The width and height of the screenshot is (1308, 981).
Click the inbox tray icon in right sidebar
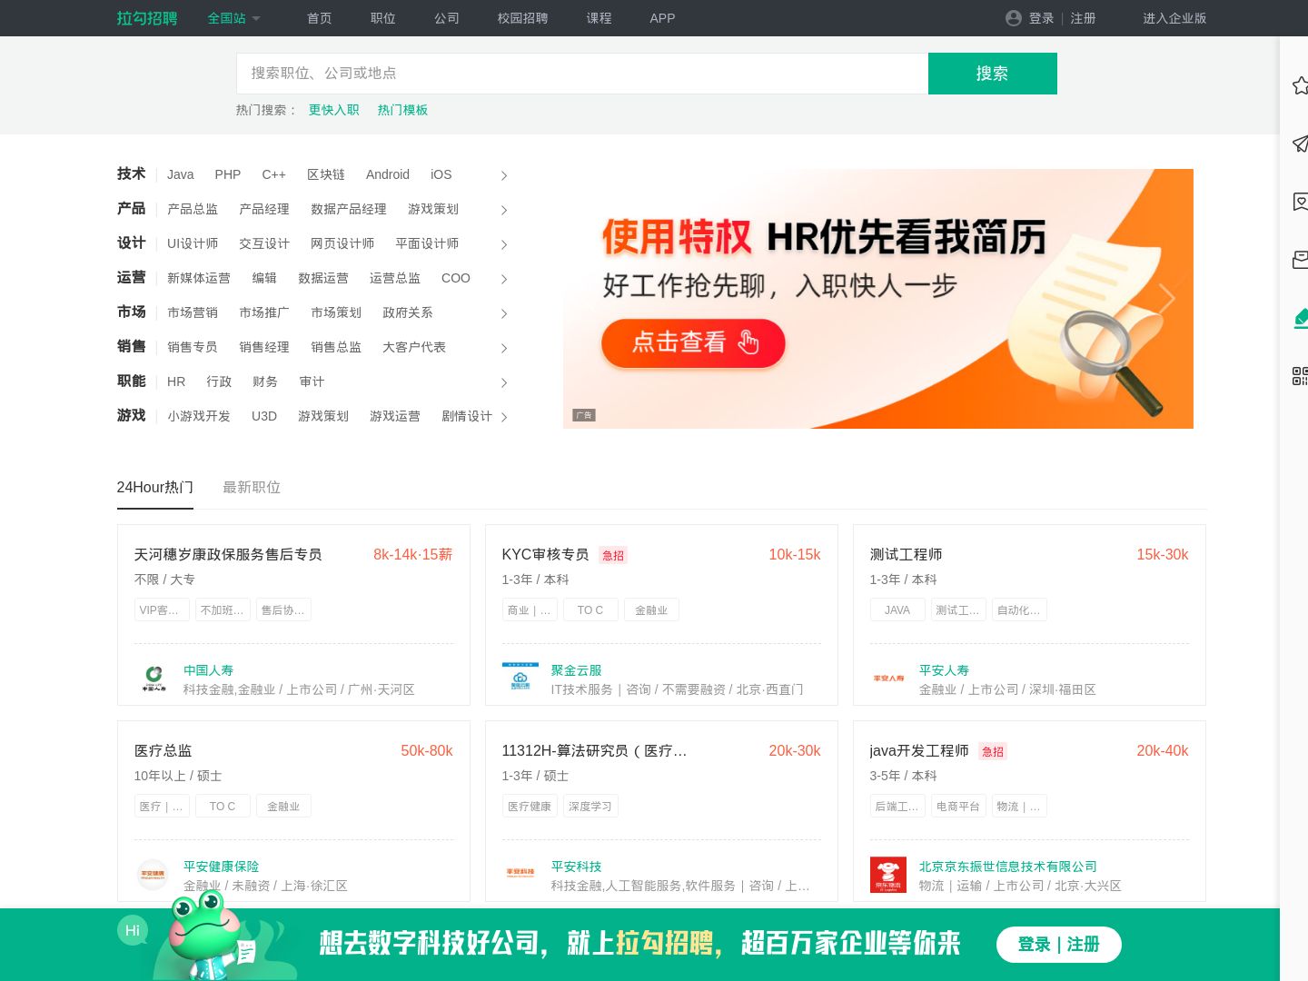click(x=1300, y=260)
